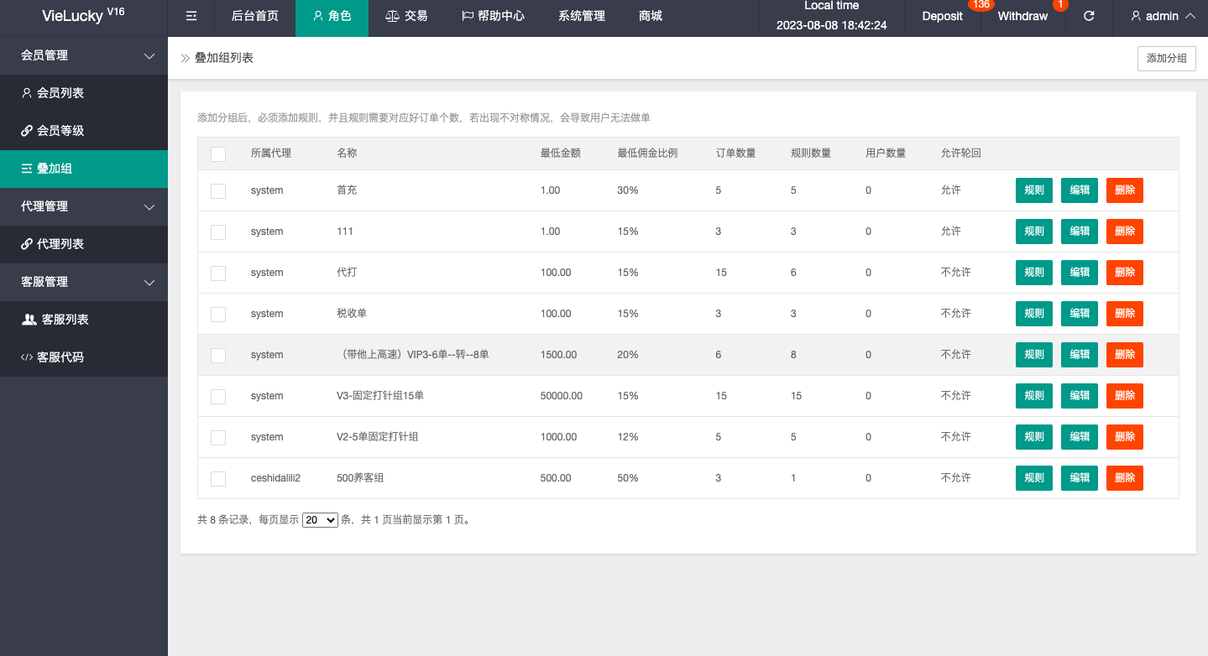This screenshot has height=656, width=1208.
Task: Click the sidebar collapse hamburger icon
Action: [191, 16]
